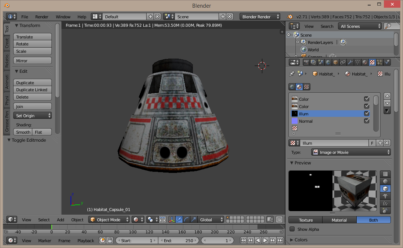Viewport: 403px width, 248px height.
Task: Open the Object Mode dropdown
Action: pos(109,219)
